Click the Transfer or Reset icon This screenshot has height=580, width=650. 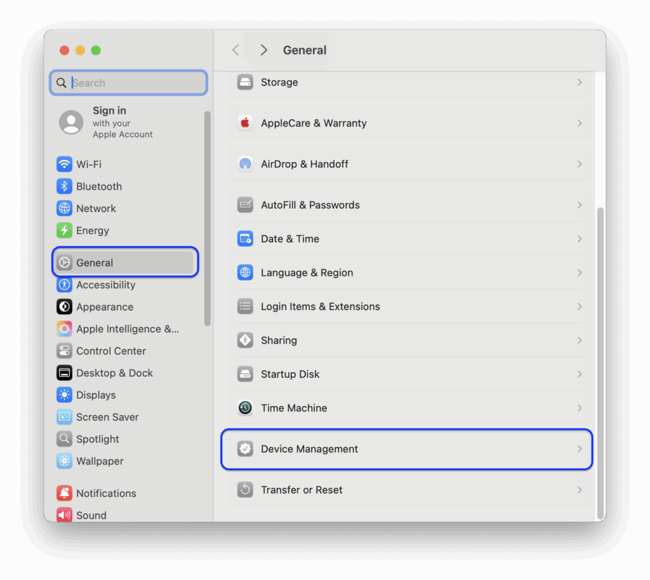[x=245, y=490]
